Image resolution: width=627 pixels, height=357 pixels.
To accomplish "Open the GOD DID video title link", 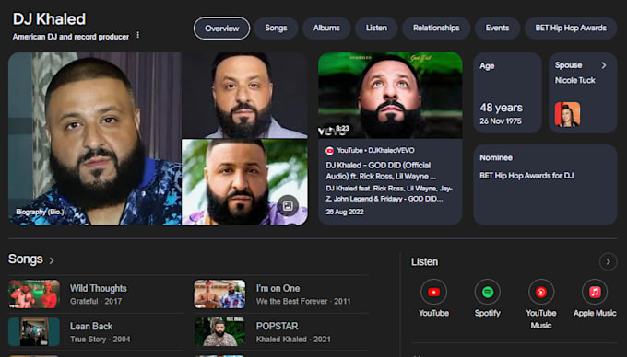I will pyautogui.click(x=381, y=171).
